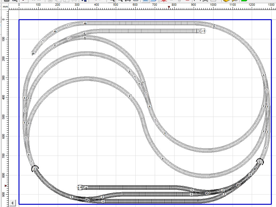Screen dimensions: 276x207
Task: Select the track section labeled 40
Action: pyautogui.click(x=85, y=23)
